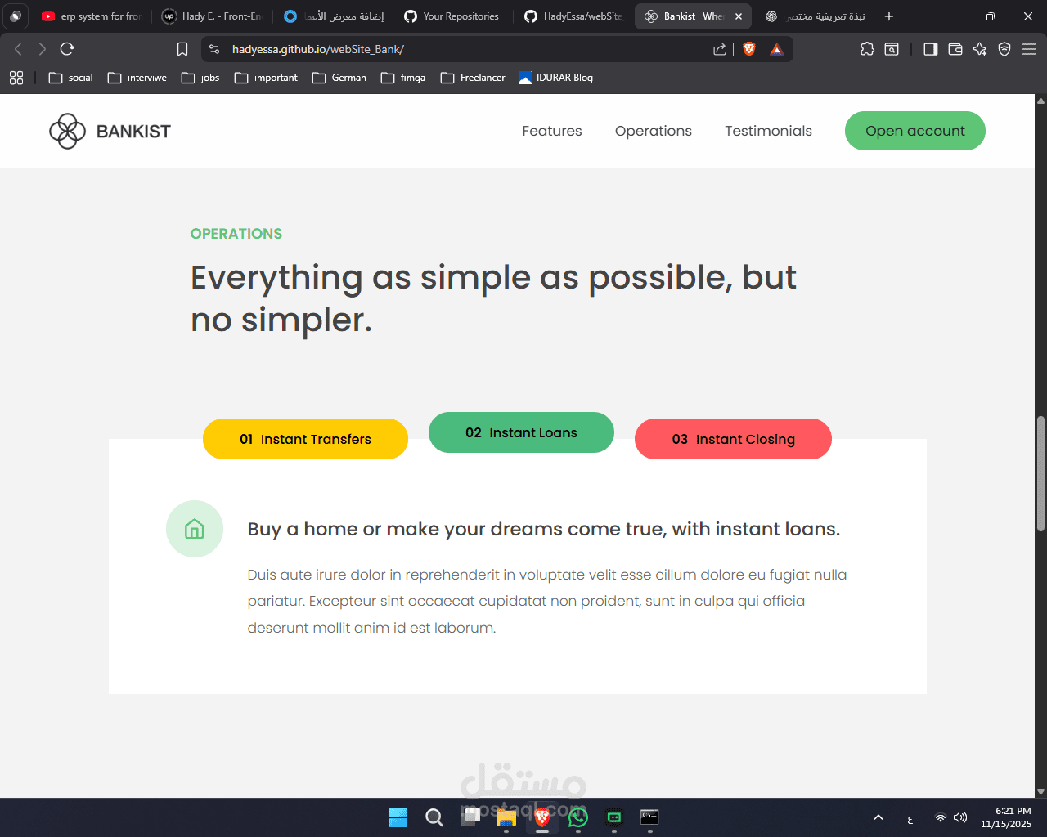Screen dimensions: 1047x837
Task: Click heading "Buy a home or make your dreams"
Action: pos(544,530)
